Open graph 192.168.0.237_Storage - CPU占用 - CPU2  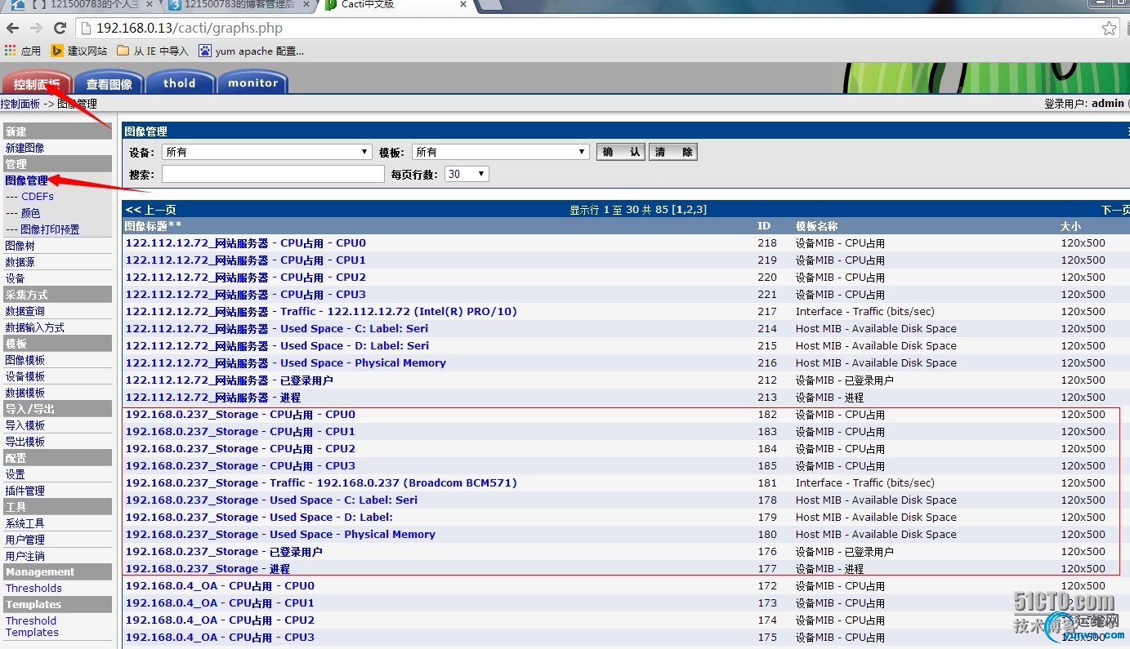240,449
